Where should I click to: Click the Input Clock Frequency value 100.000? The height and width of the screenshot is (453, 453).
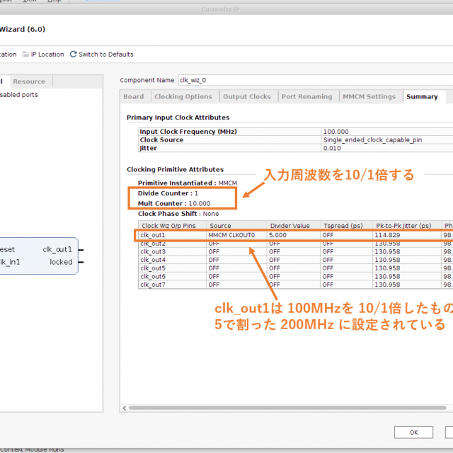click(x=335, y=132)
